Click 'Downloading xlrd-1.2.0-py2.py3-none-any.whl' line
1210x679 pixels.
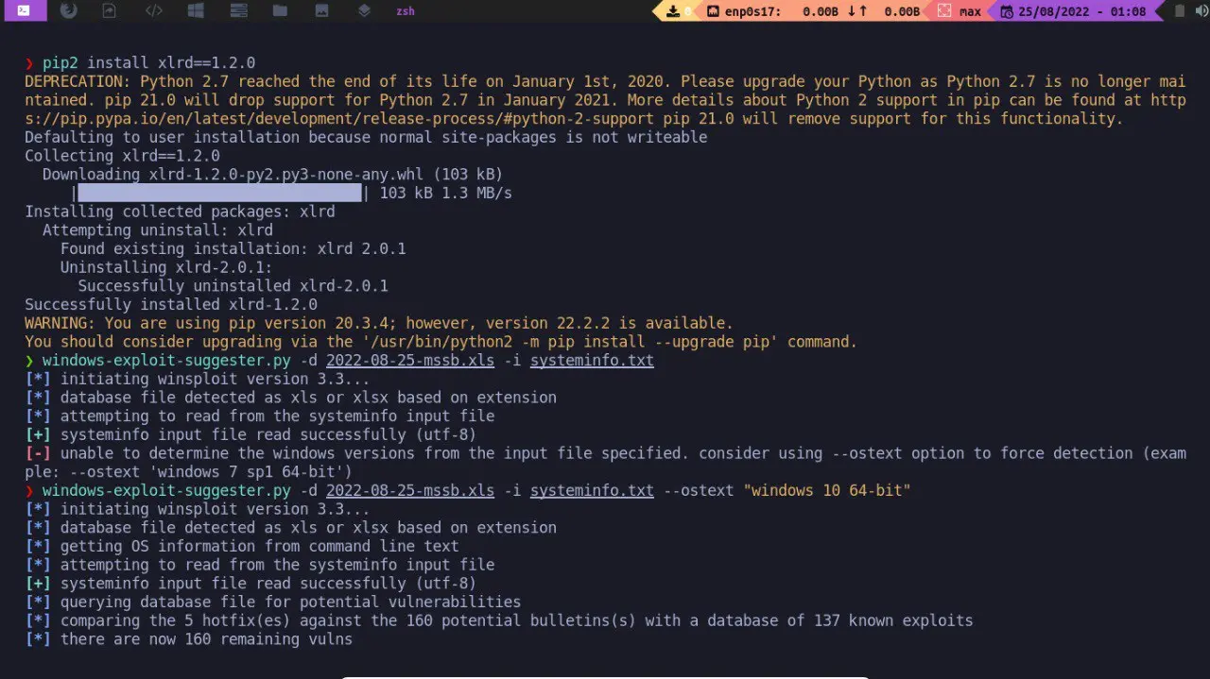click(x=272, y=174)
